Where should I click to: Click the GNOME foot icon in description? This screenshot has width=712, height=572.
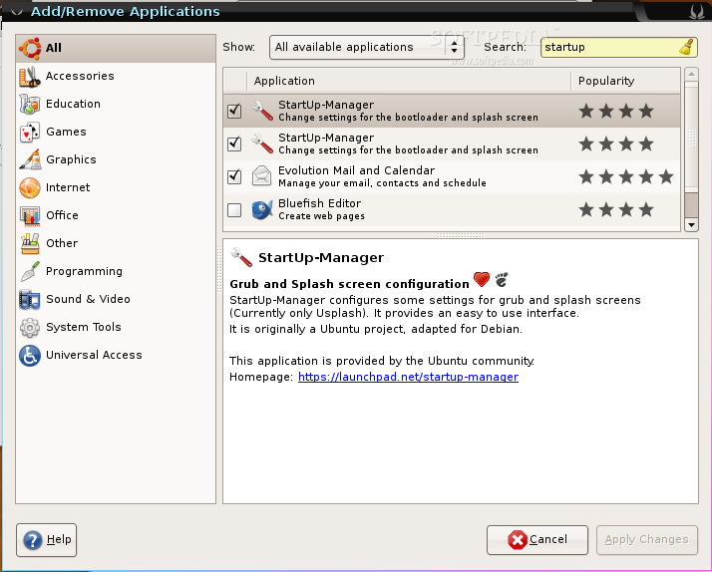pyautogui.click(x=502, y=280)
